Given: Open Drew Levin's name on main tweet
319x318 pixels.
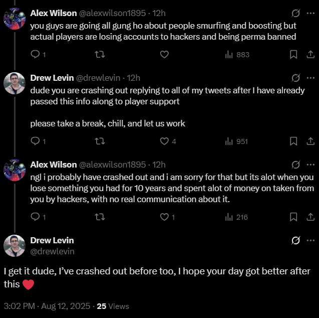Looking at the screenshot, I should (52, 240).
